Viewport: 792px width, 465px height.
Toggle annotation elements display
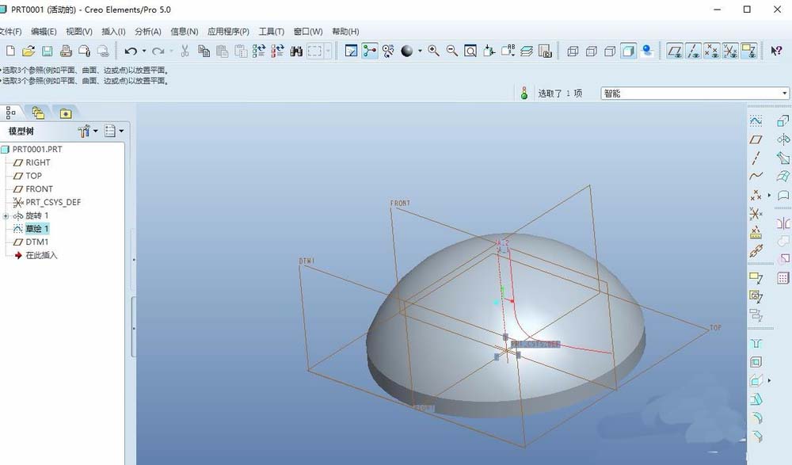point(749,51)
